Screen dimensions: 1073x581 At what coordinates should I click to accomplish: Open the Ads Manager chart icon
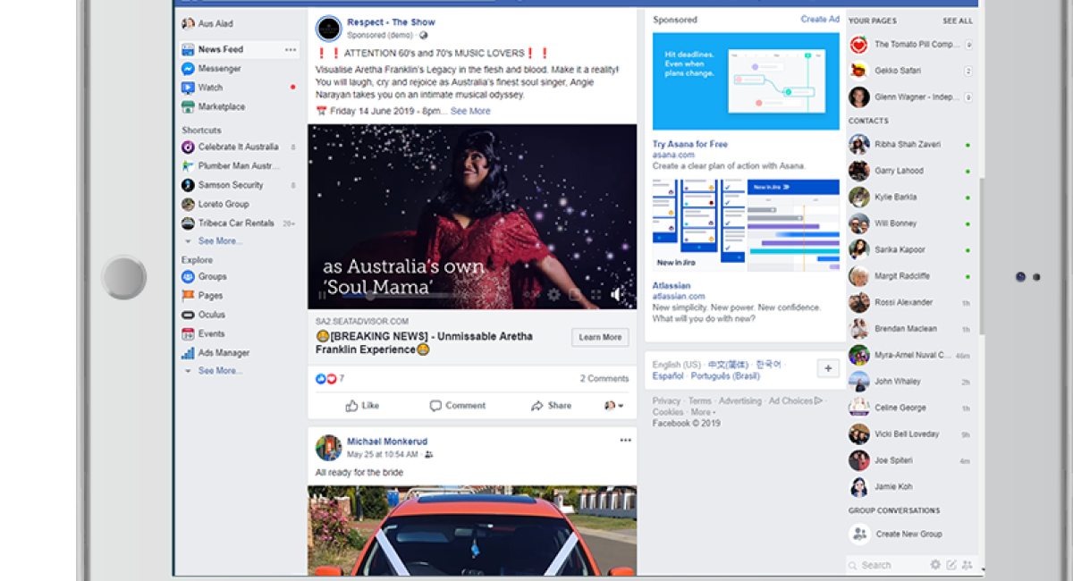(188, 353)
